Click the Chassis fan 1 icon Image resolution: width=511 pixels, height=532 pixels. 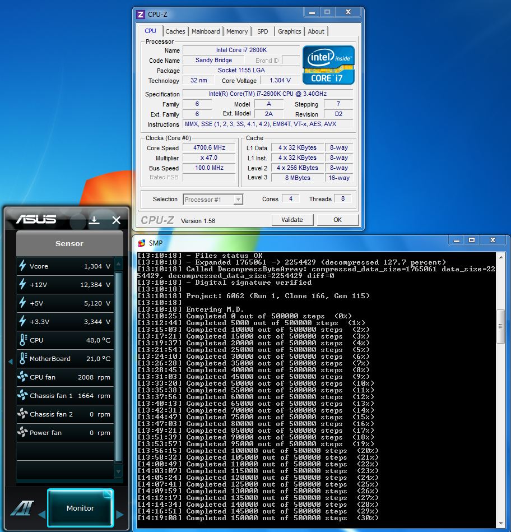pyautogui.click(x=23, y=395)
